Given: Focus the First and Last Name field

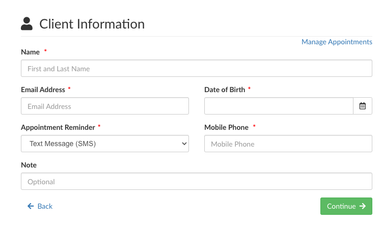Looking at the screenshot, I should tap(196, 69).
